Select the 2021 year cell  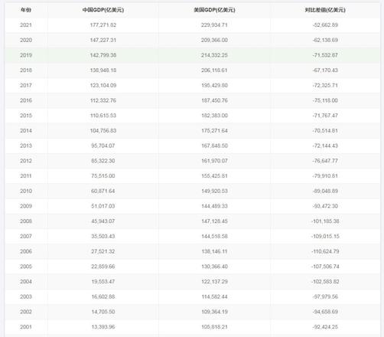(26, 25)
